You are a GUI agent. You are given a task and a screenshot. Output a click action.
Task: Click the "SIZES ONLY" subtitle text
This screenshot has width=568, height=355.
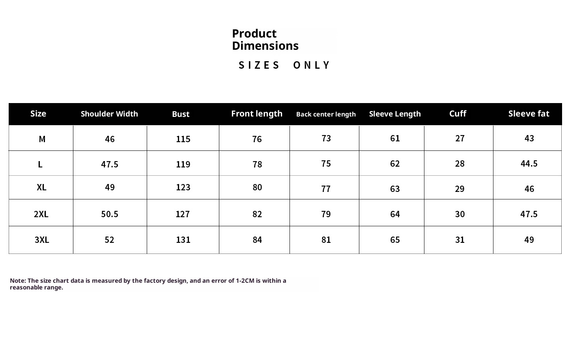point(284,65)
